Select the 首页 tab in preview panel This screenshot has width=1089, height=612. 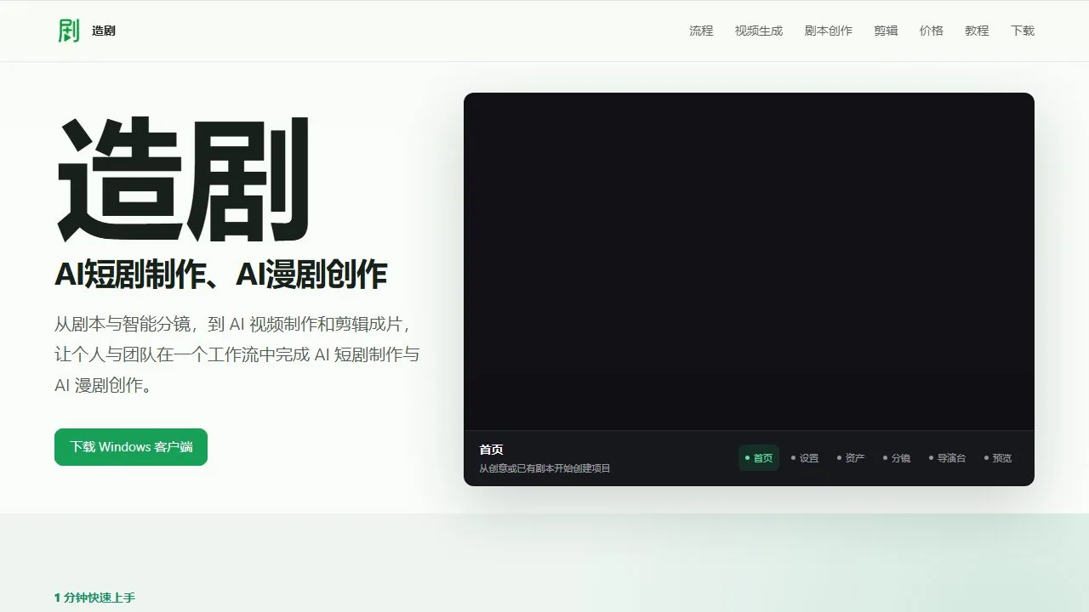click(x=759, y=458)
